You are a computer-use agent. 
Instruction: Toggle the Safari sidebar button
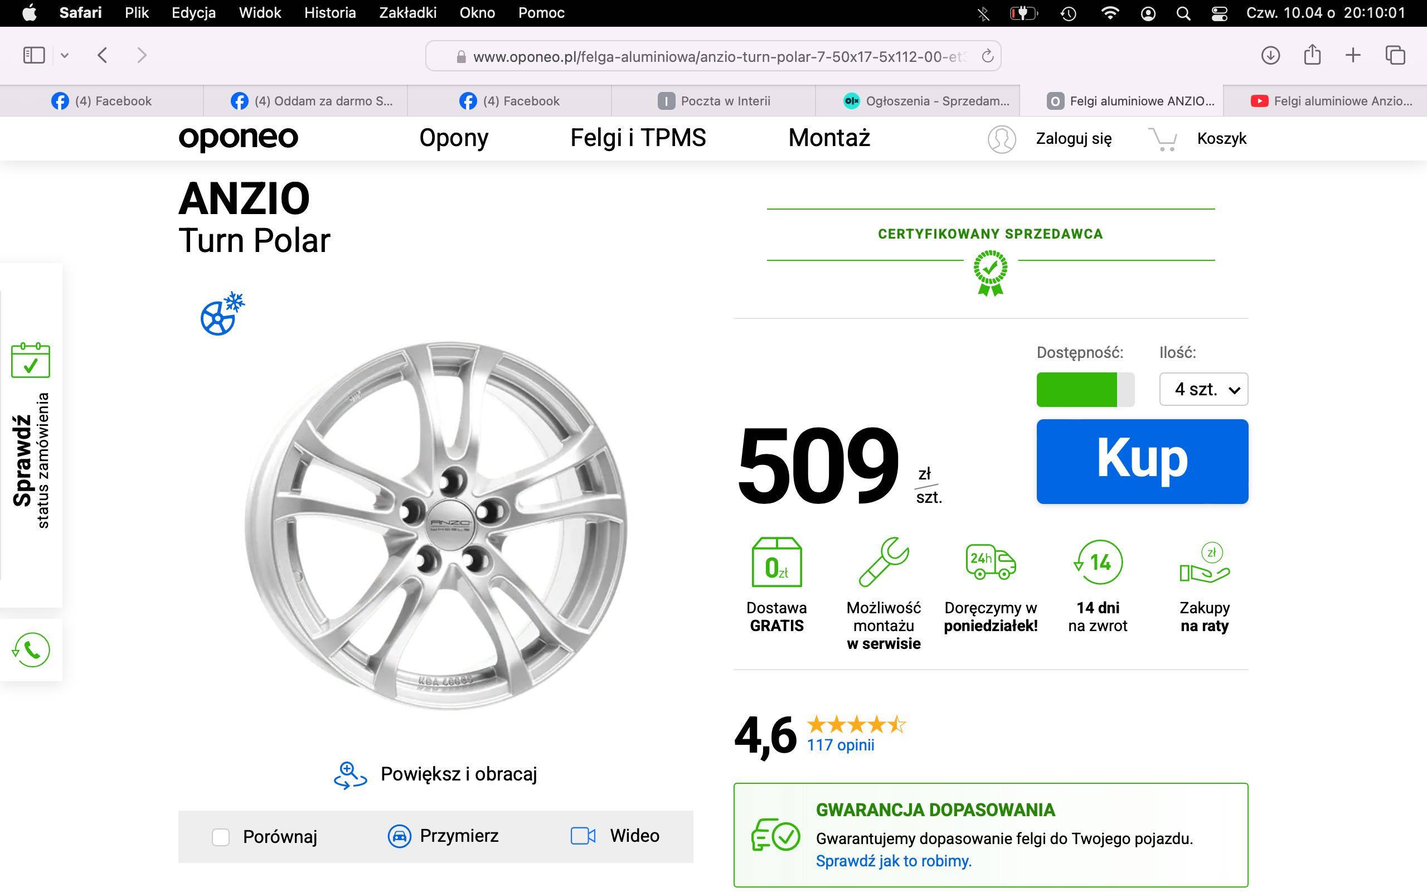pos(33,55)
